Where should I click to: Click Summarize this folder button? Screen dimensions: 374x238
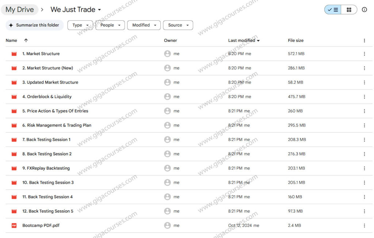click(34, 25)
